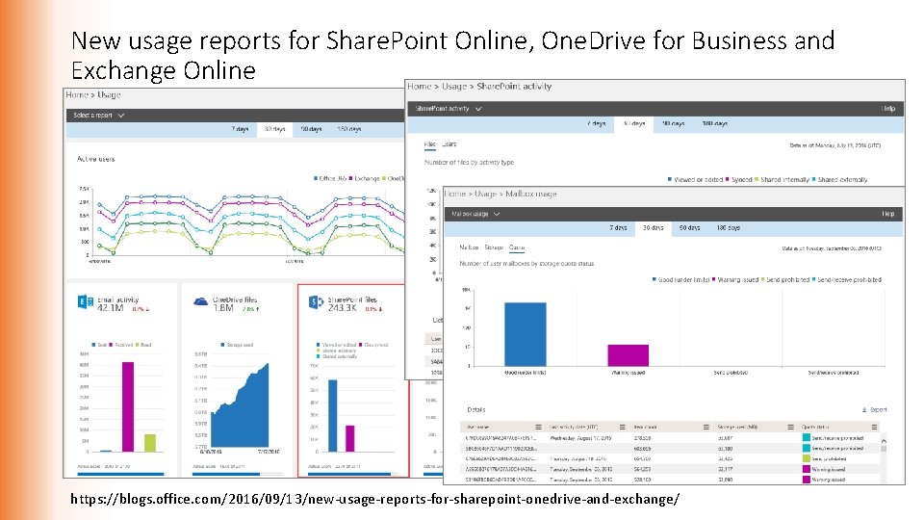Click the Export download icon in Mailbox usage
The width and height of the screenshot is (924, 520).
(x=864, y=410)
